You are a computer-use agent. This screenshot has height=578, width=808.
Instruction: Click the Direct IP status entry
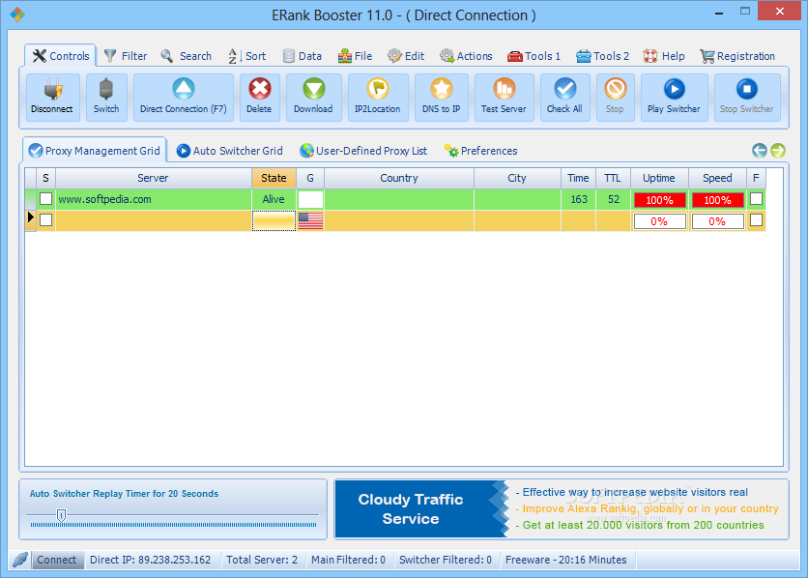click(151, 560)
